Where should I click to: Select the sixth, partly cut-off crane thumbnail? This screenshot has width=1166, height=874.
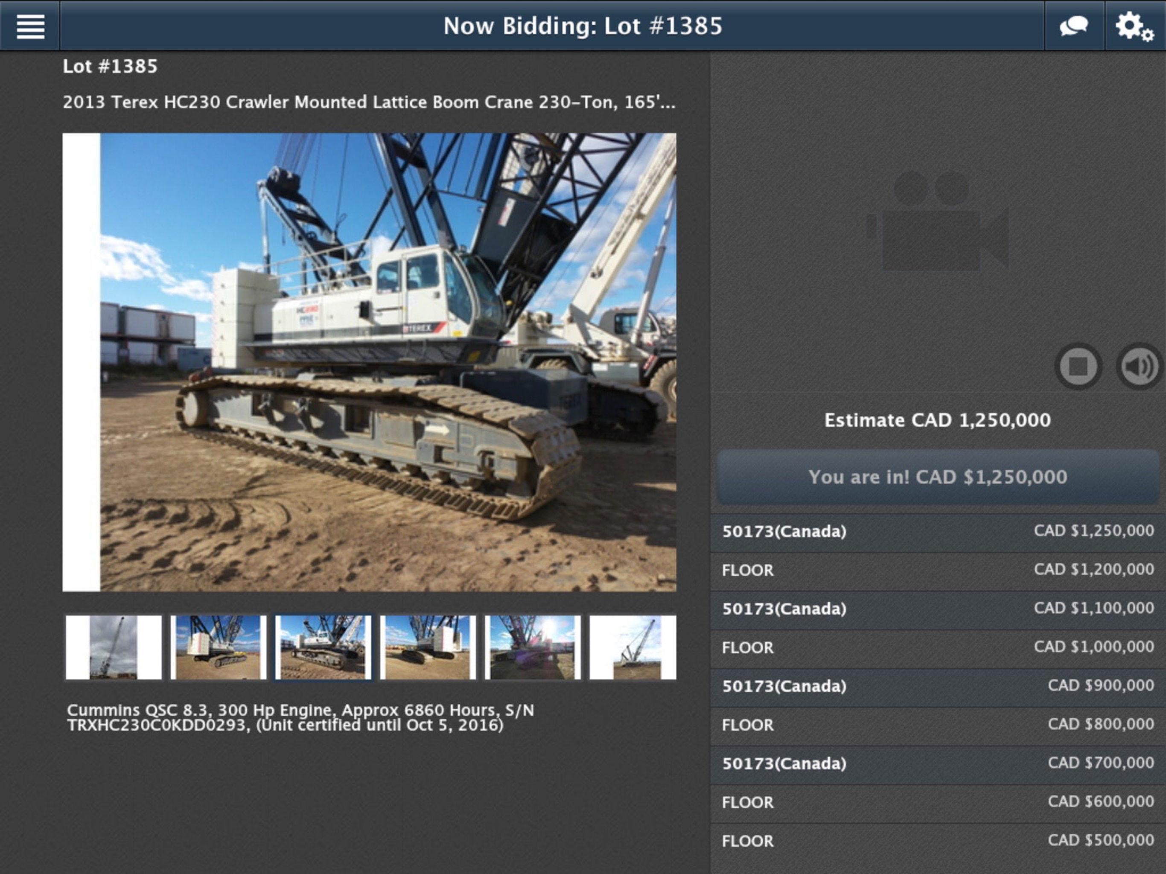click(633, 647)
